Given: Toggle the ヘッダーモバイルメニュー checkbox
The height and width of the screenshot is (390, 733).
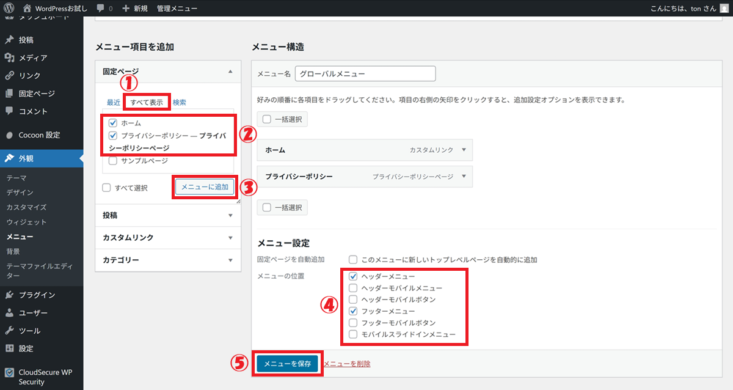Looking at the screenshot, I should [x=353, y=288].
